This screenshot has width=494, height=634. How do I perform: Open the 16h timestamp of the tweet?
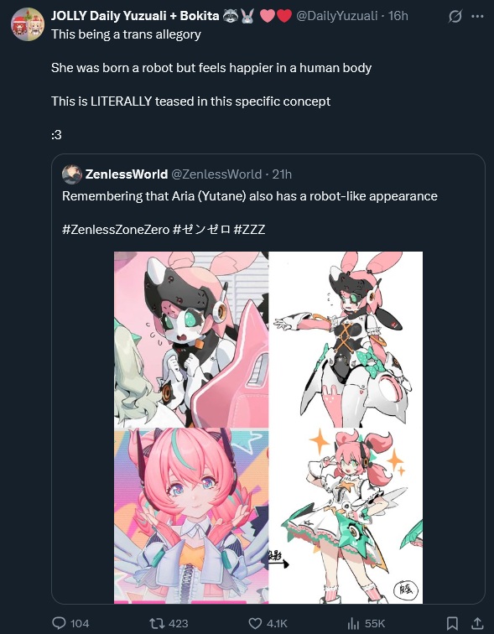pos(398,16)
